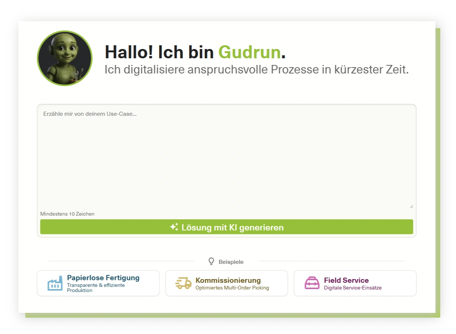Click the pink toolbox icon
Image resolution: width=456 pixels, height=334 pixels.
(312, 283)
